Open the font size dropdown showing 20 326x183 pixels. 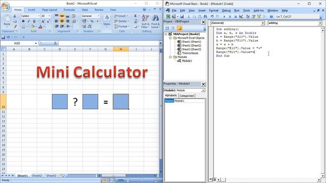pyautogui.click(x=49, y=16)
